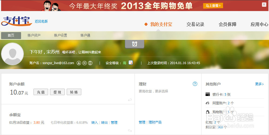Click the 2013全年购物免单 banner image
The width and height of the screenshot is (269, 135).
coord(157,6)
